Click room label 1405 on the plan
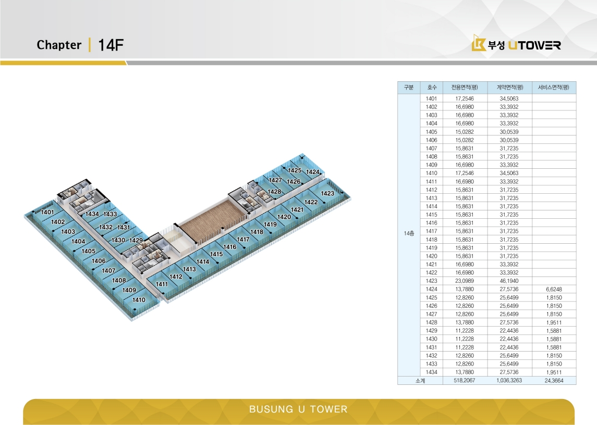Image resolution: width=597 pixels, height=425 pixels. pyautogui.click(x=88, y=251)
